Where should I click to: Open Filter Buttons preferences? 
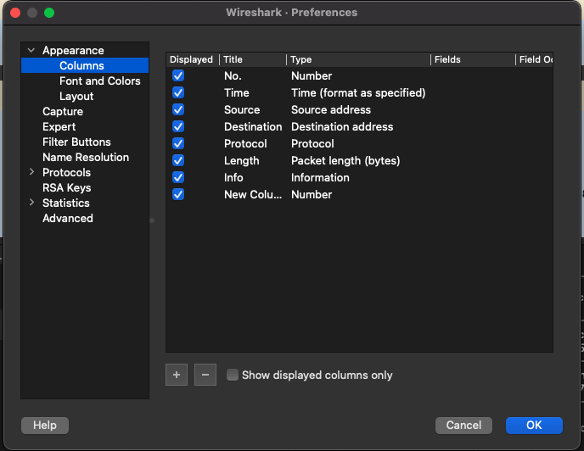coord(76,142)
